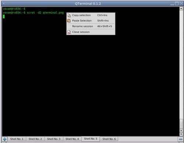Switch to Shell No. 6 tab
This screenshot has width=184, height=143.
pyautogui.click(x=109, y=139)
